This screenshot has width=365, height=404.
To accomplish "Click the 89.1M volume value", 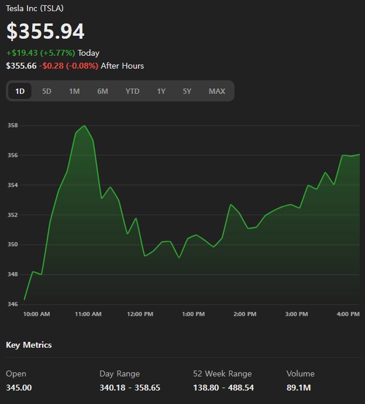I will coord(299,388).
